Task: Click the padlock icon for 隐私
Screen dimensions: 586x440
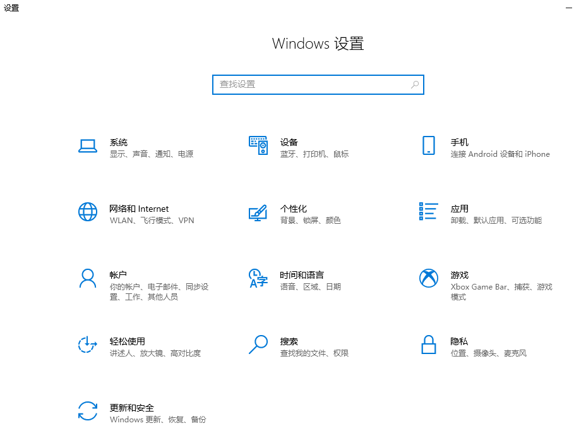Action: [429, 345]
